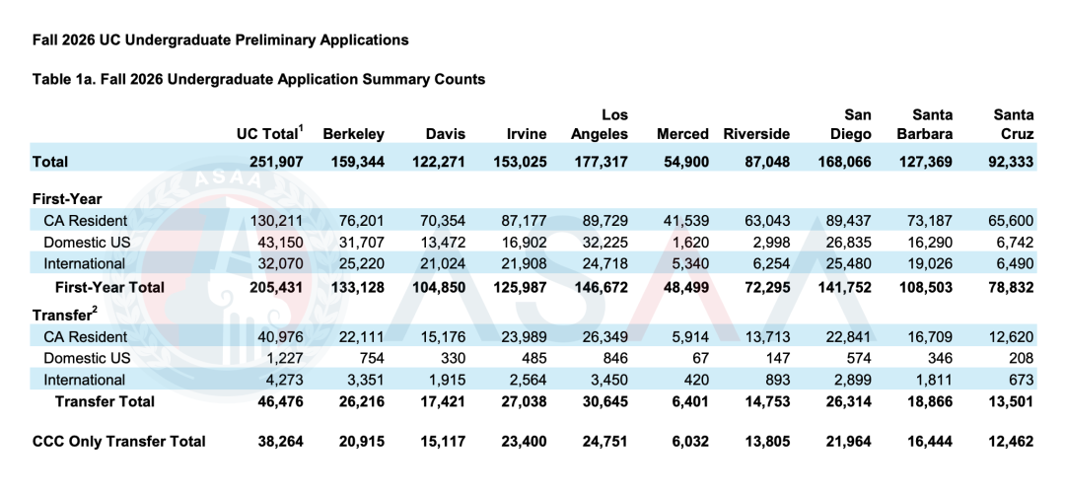The image size is (1065, 495).
Task: Select Riverside First-Year CA Resident value 63,043
Action: click(x=766, y=220)
